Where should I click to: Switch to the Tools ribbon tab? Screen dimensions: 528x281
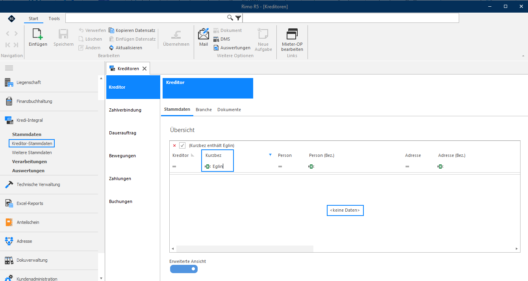click(x=54, y=19)
